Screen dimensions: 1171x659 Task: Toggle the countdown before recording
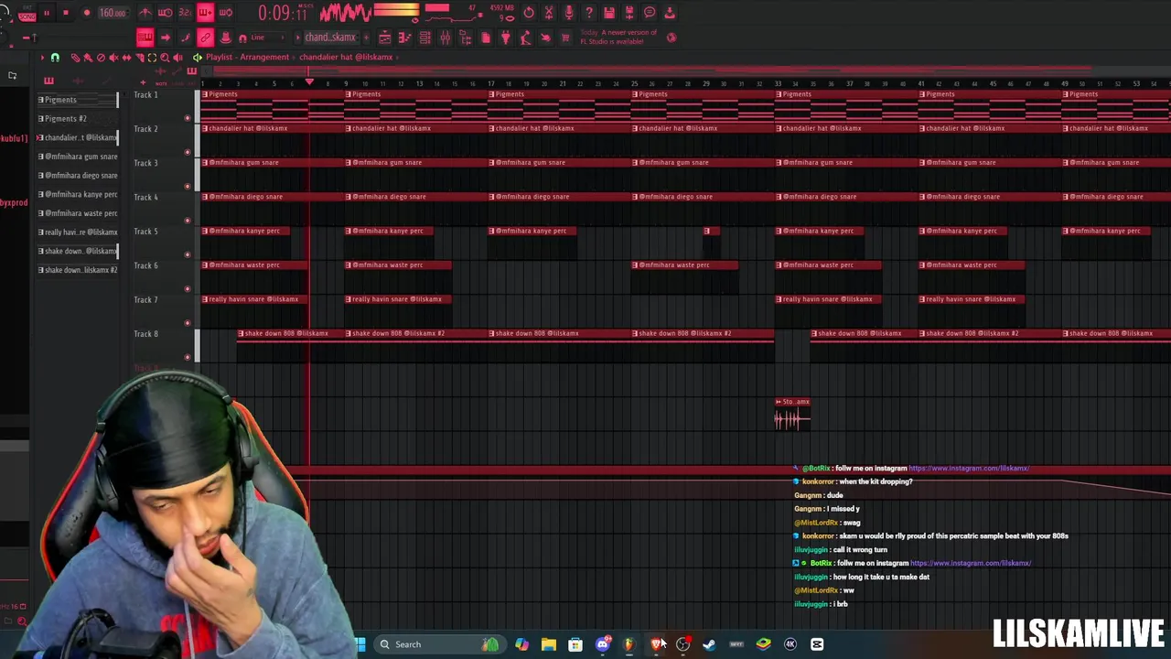click(x=186, y=13)
